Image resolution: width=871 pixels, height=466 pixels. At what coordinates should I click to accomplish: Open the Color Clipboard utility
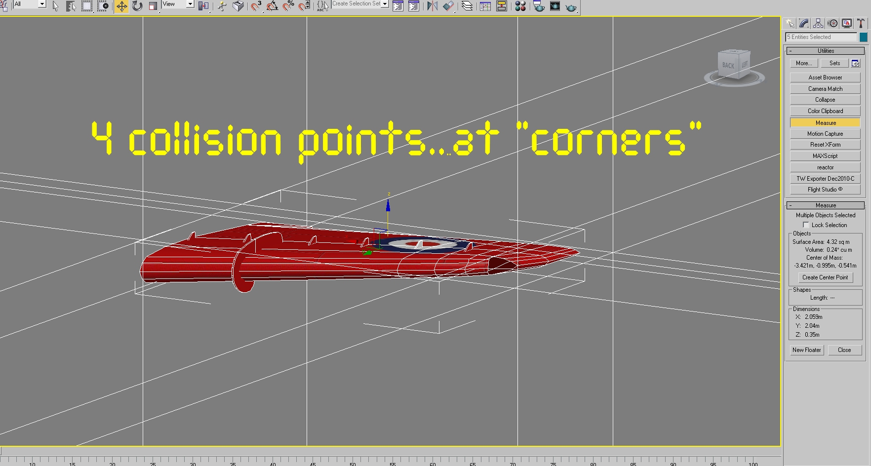click(825, 111)
